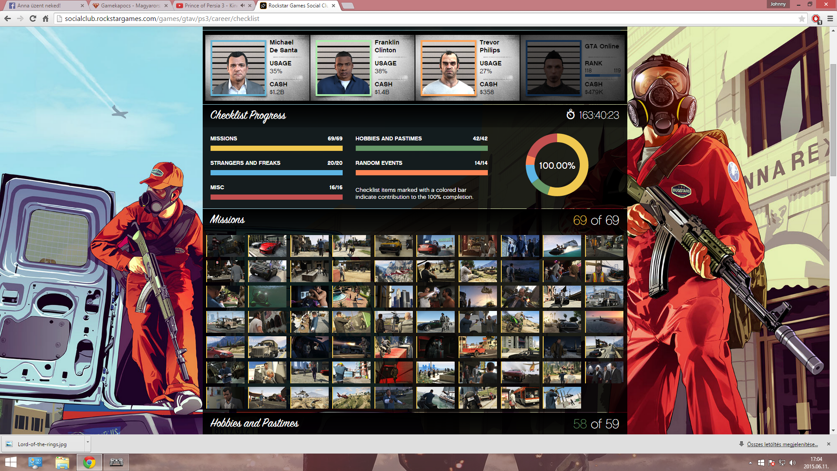This screenshot has width=837, height=471.
Task: Click the red extension icon in toolbar
Action: tap(816, 18)
